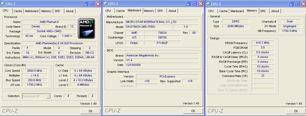The height and width of the screenshot is (116, 306).
Task: Click the processor Name field 'AMD Phenom II'
Action: pyautogui.click(x=49, y=22)
